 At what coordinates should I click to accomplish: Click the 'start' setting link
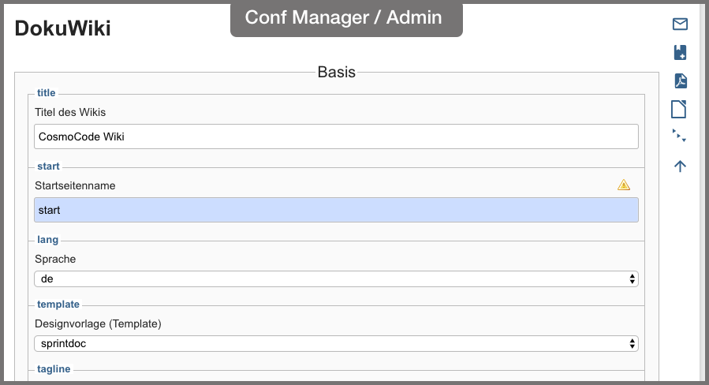pyautogui.click(x=48, y=166)
